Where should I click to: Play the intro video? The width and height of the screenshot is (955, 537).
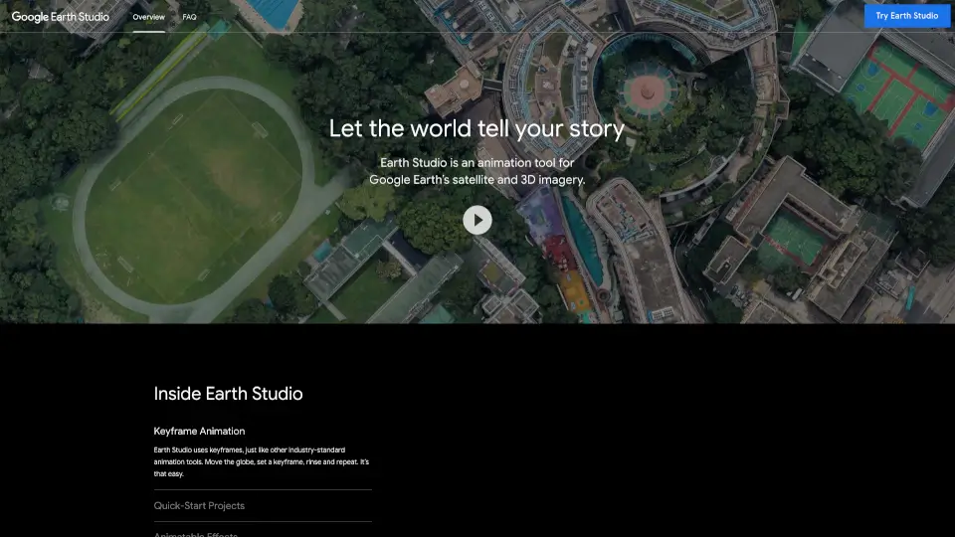pyautogui.click(x=477, y=220)
